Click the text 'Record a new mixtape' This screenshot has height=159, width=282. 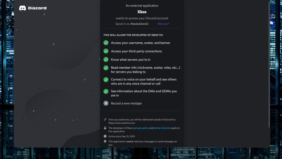(126, 103)
